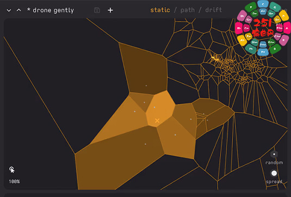This screenshot has width=291, height=197.
Task: Switch to drift mode
Action: tap(213, 10)
